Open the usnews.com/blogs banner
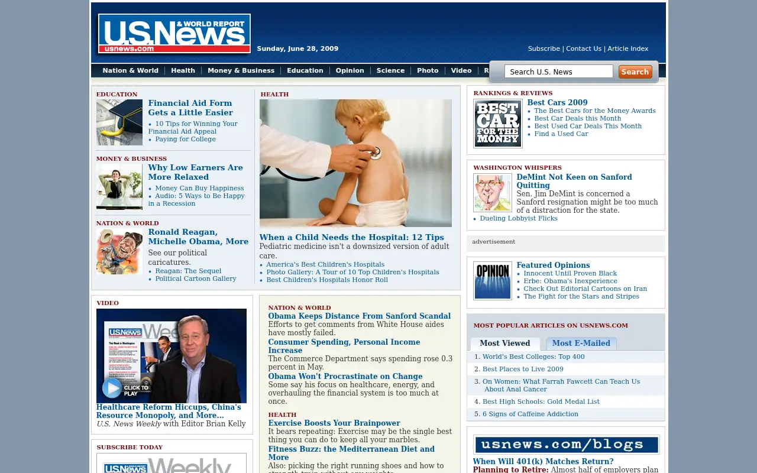 (x=566, y=445)
